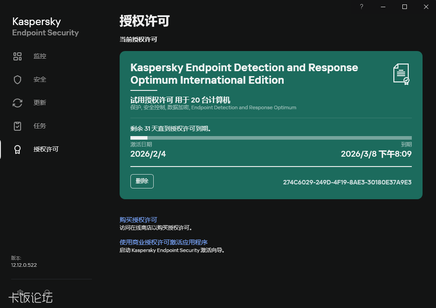Maximize the Kaspersky window
Viewport: 436px width, 308px height.
coord(405,7)
